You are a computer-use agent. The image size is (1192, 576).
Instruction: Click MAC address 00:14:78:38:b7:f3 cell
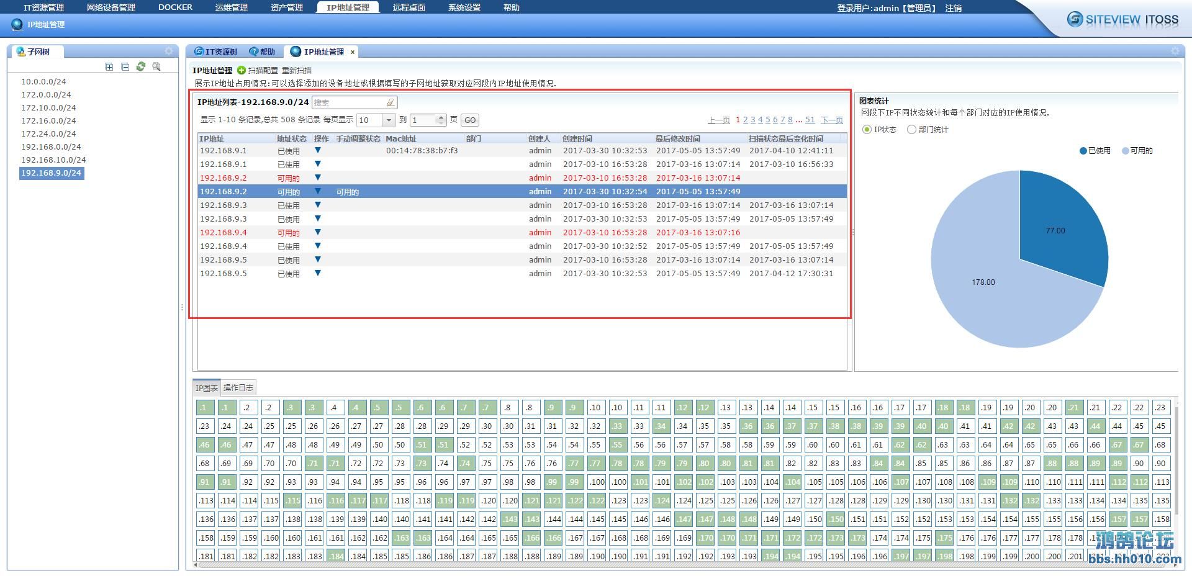(x=422, y=150)
